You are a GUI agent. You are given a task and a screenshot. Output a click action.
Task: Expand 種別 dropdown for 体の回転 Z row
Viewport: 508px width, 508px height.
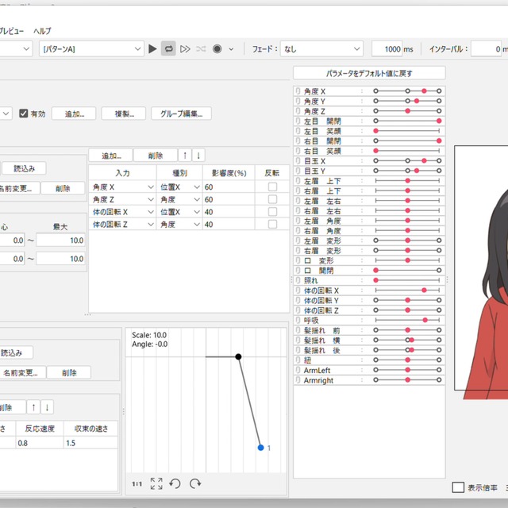196,225
